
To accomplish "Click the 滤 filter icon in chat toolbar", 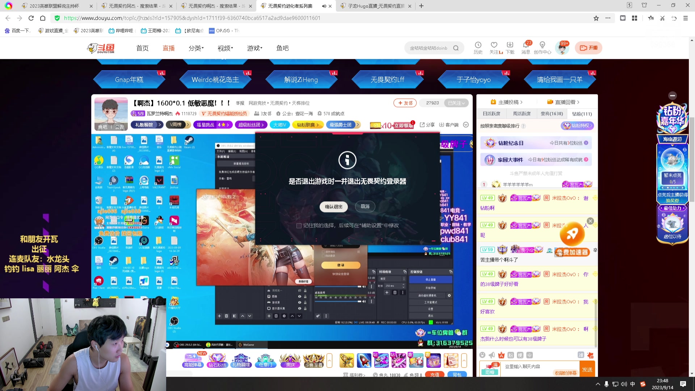I will 581,355.
